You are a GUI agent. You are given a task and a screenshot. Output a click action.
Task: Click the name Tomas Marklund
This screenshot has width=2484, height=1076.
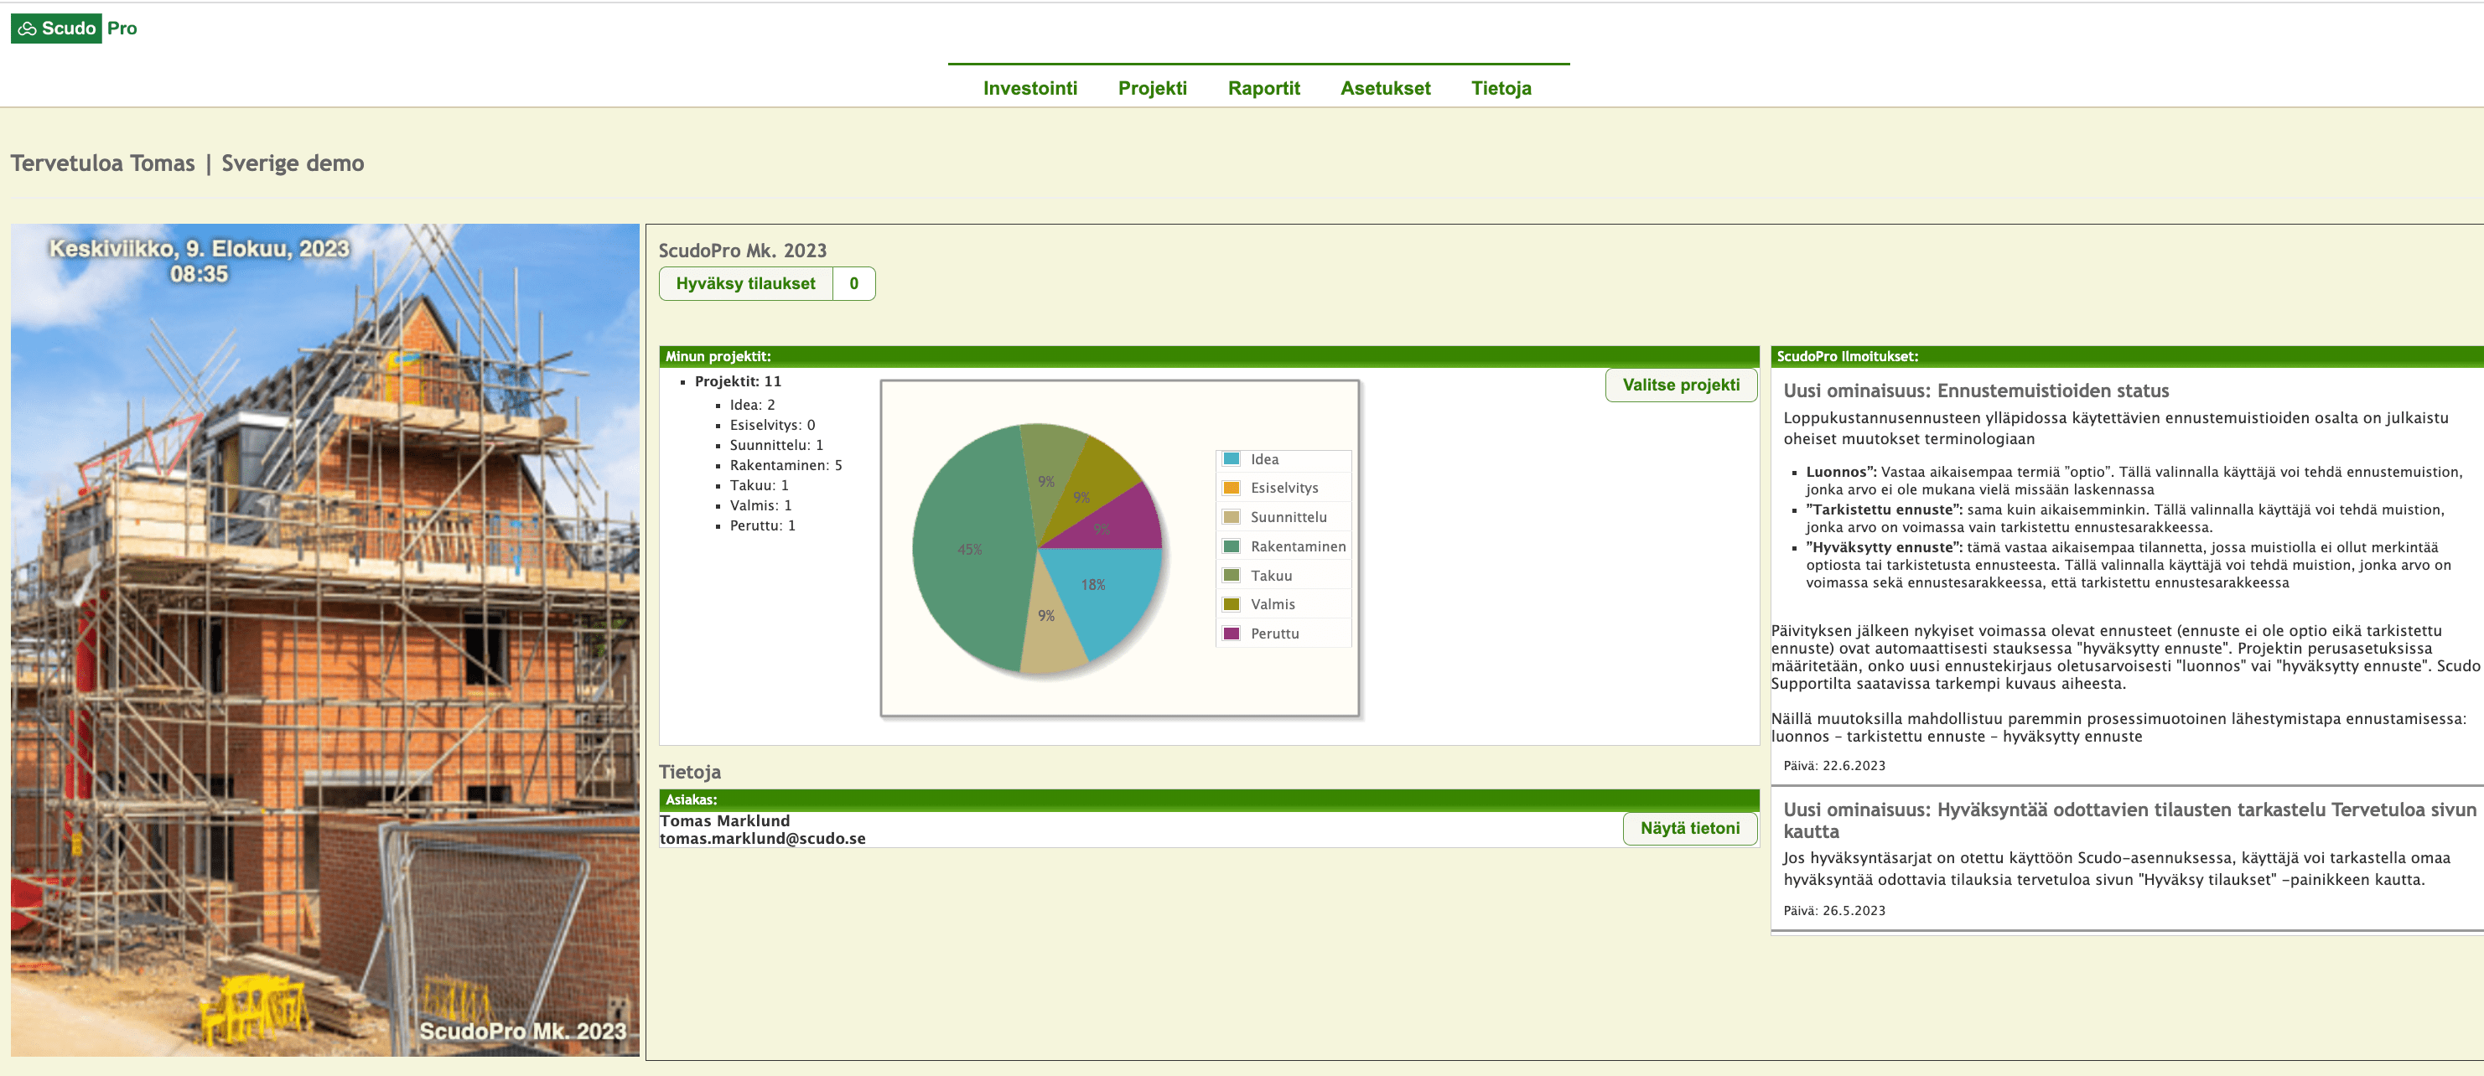click(x=724, y=821)
